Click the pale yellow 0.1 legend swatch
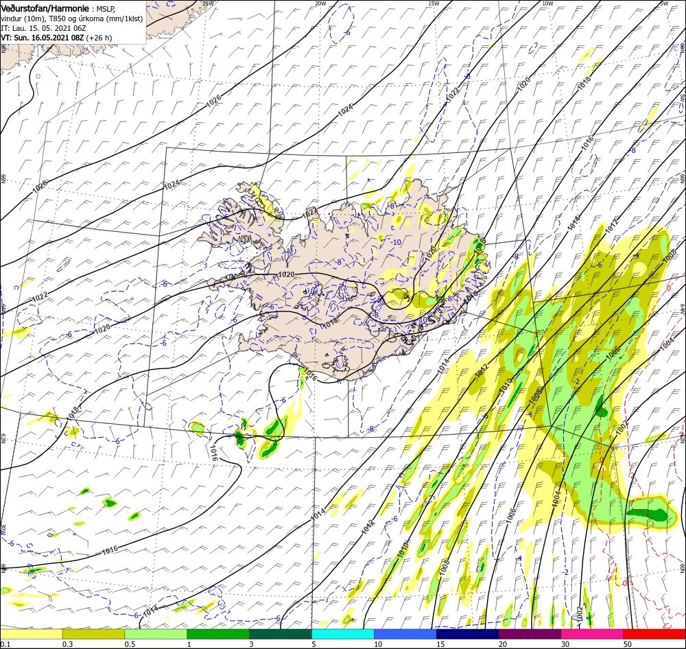Screen dimensions: 686x649 click(x=31, y=634)
